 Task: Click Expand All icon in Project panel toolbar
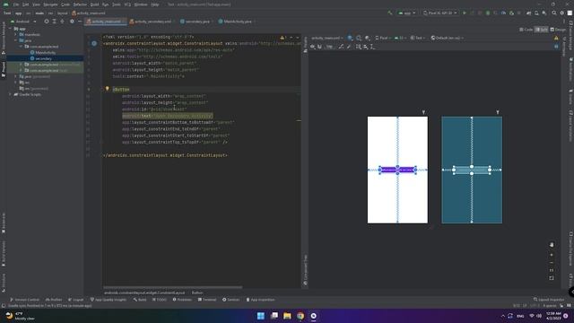pos(54,22)
